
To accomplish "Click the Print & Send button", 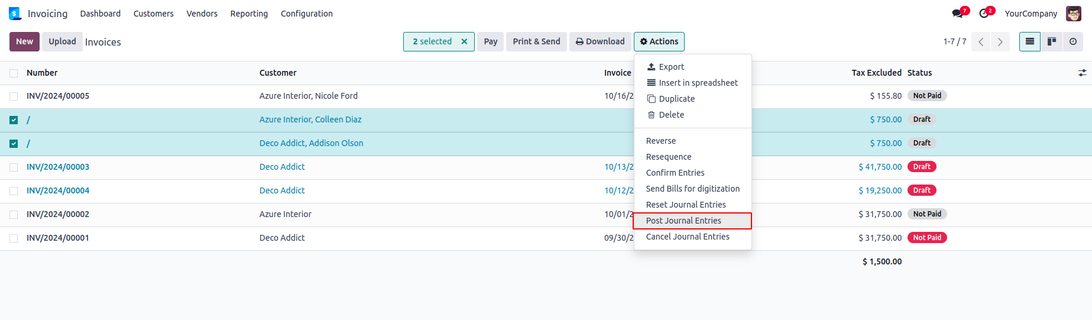I will 536,41.
